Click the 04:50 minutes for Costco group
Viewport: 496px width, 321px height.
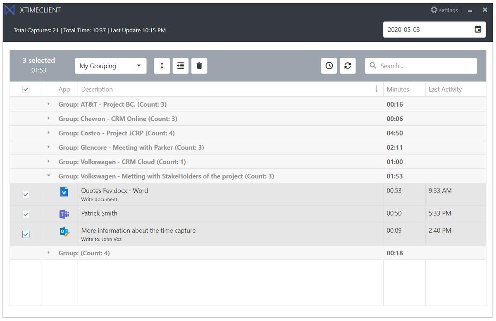click(395, 133)
